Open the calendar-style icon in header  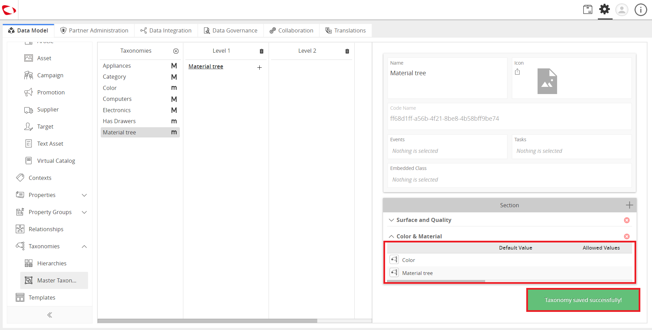pyautogui.click(x=588, y=10)
